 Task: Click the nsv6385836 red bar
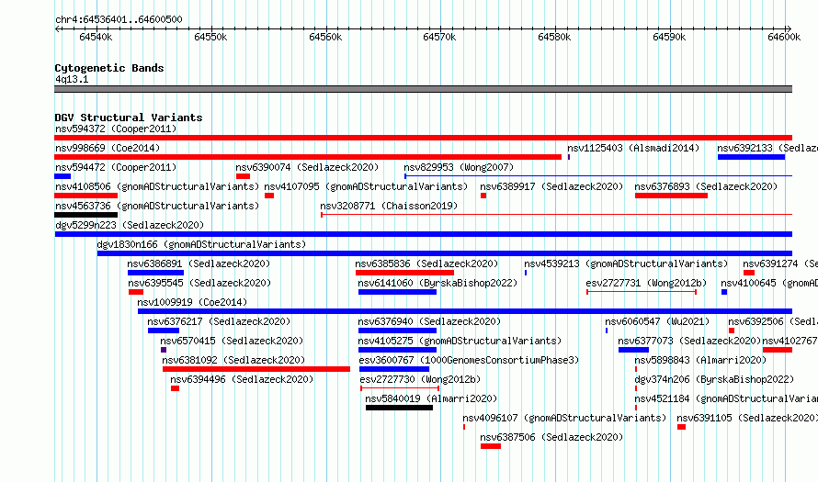tap(404, 273)
